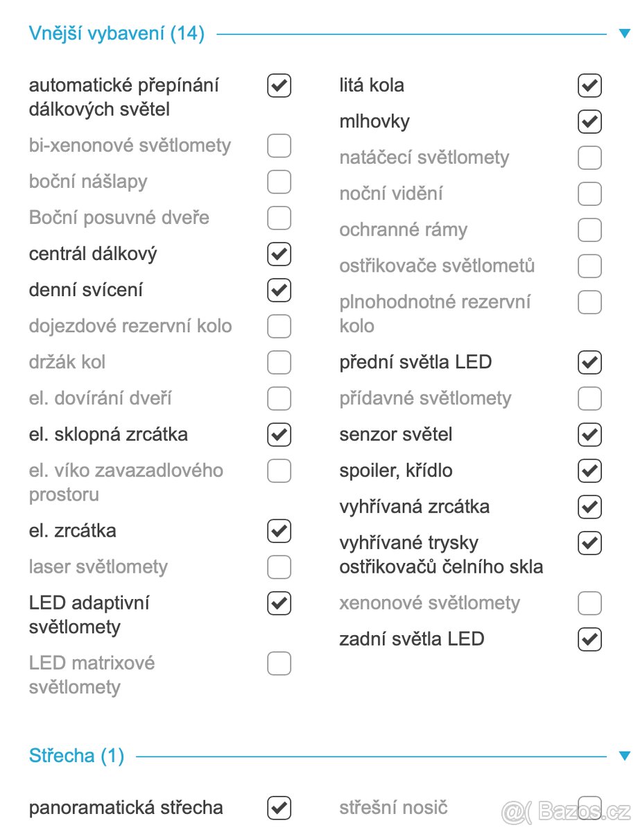638x832 pixels.
Task: Click the el. zrcátka label
Action: coord(73,531)
